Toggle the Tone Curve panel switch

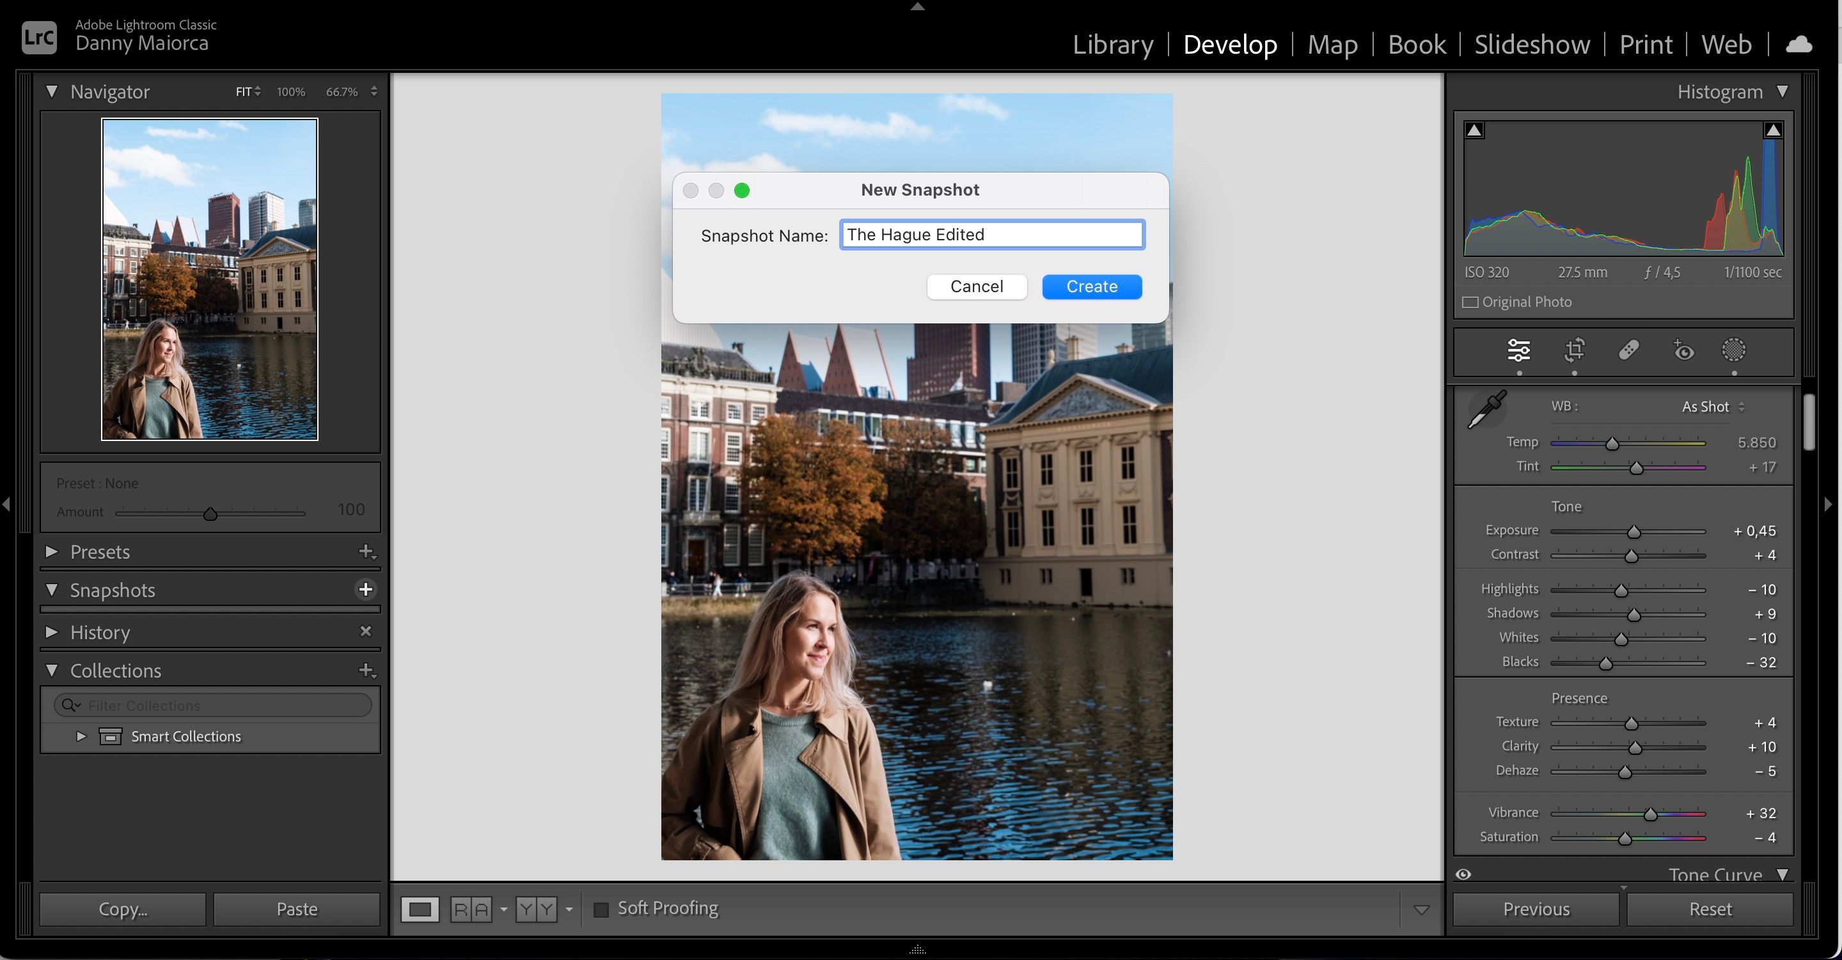(x=1463, y=874)
